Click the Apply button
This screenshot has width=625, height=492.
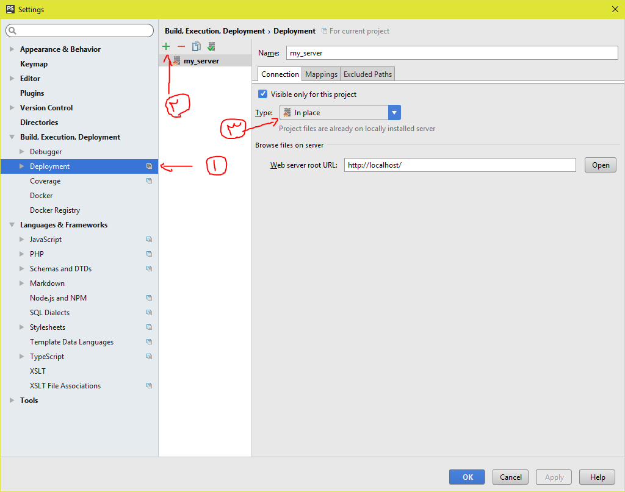coord(554,477)
